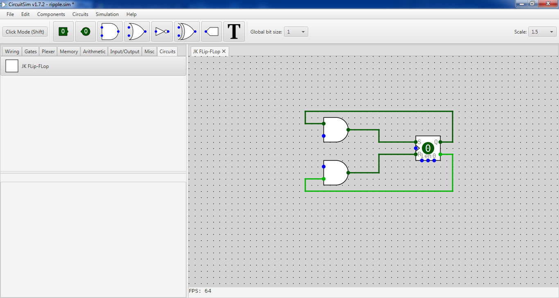The image size is (559, 298).
Task: Choose the Tunnel tool icon
Action: (x=212, y=32)
